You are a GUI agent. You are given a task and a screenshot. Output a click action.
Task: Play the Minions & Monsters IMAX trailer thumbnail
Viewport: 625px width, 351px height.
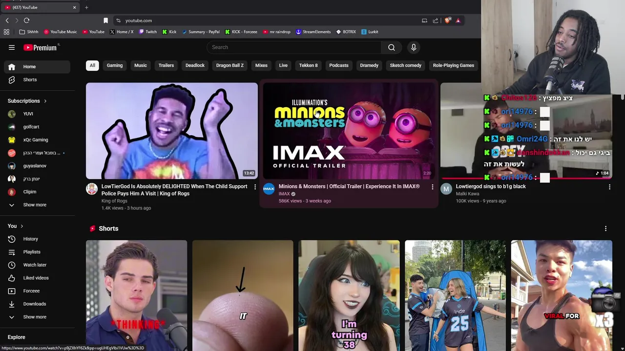[x=349, y=131]
